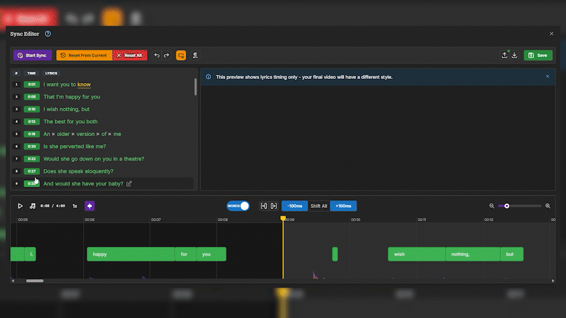The height and width of the screenshot is (318, 566).
Task: Select lyric line 'That I'm happy for you'
Action: (x=71, y=97)
